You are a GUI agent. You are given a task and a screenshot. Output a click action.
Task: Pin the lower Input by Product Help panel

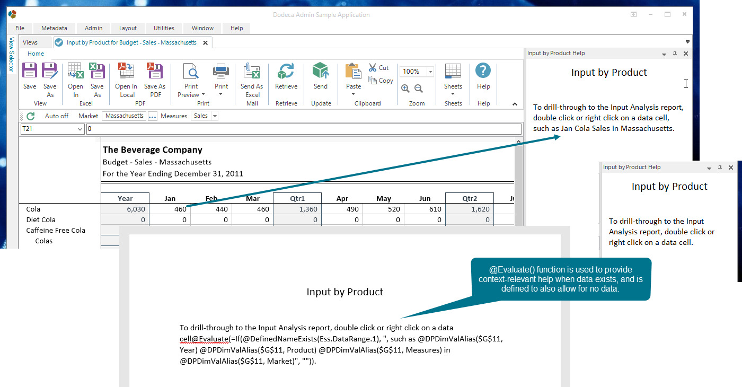coord(720,168)
